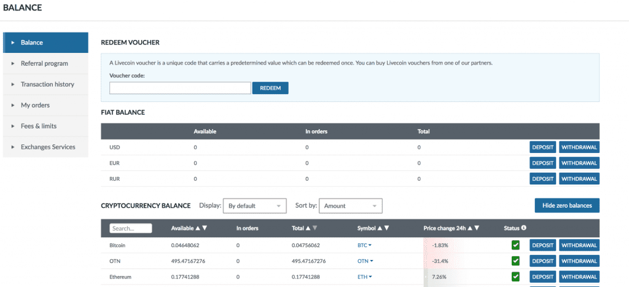Sort Available column descending arrow
The height and width of the screenshot is (287, 629).
pyautogui.click(x=205, y=228)
